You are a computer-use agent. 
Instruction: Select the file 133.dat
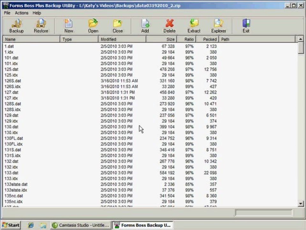(x=11, y=173)
